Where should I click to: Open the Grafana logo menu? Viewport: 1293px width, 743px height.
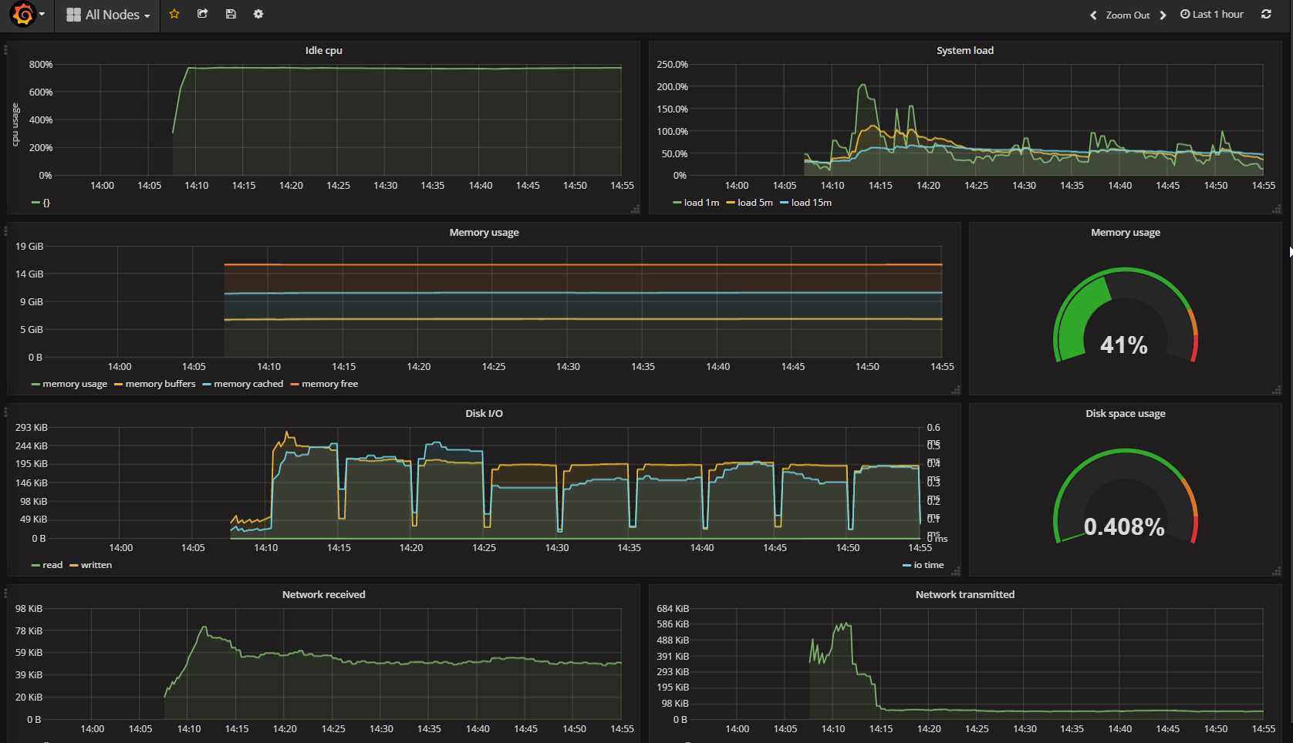(23, 14)
